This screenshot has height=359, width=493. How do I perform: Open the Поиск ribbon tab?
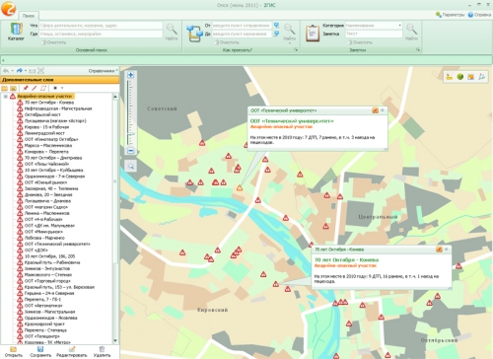pos(29,16)
